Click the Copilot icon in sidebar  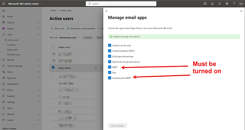tap(4, 22)
